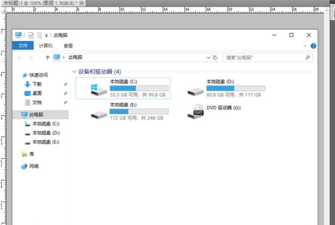Click the New folder quick access icon
The height and width of the screenshot is (225, 335).
(x=39, y=35)
